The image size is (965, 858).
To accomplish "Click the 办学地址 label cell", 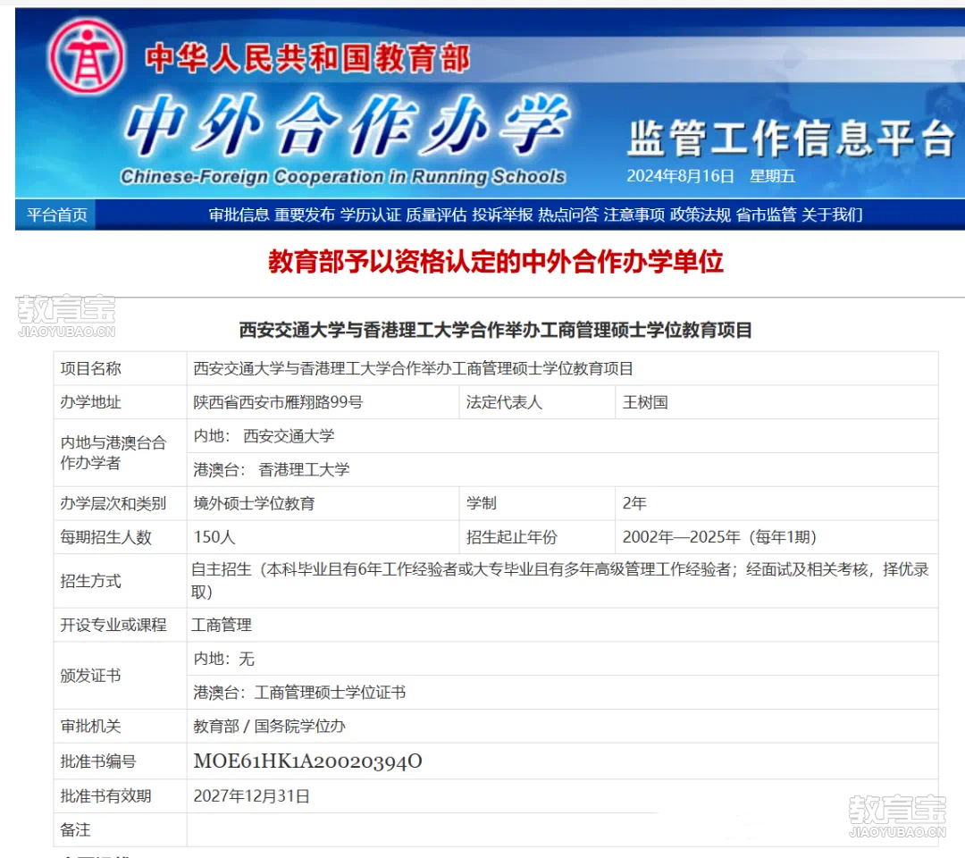I will [120, 402].
